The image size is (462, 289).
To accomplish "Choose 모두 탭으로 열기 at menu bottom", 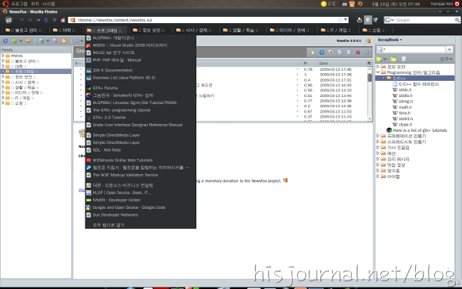I will coord(141,225).
